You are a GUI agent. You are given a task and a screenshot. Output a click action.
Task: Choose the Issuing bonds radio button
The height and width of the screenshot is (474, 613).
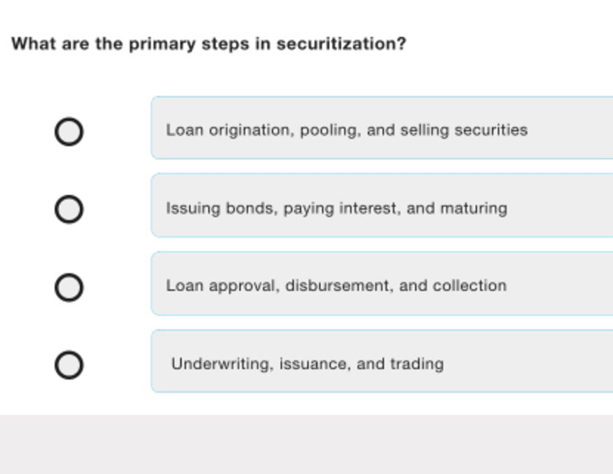pos(69,209)
